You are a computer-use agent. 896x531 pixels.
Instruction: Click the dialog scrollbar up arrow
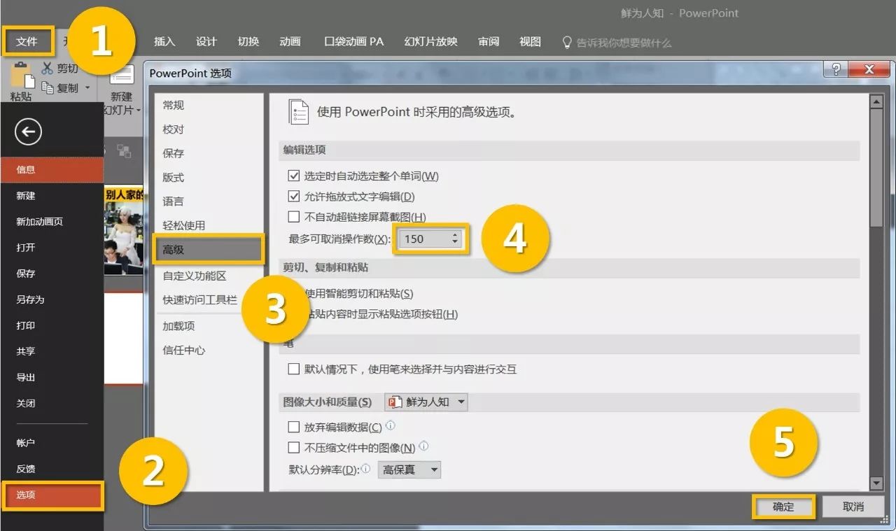coord(876,101)
